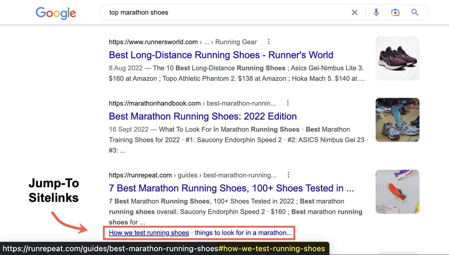Viewport: 449px width, 255px height.
Task: Open the marathonhandbook runners' feet thumbnail
Action: (x=397, y=120)
